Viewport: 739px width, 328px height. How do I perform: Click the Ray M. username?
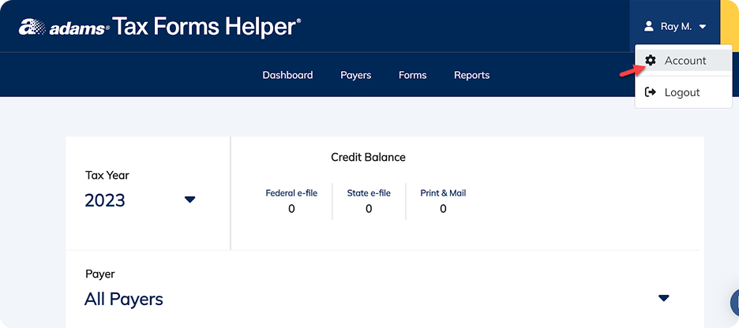[x=677, y=27]
